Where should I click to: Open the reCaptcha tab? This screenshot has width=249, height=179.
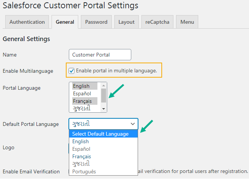[157, 22]
